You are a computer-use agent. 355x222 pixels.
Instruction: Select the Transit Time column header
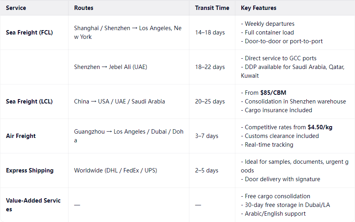click(212, 8)
